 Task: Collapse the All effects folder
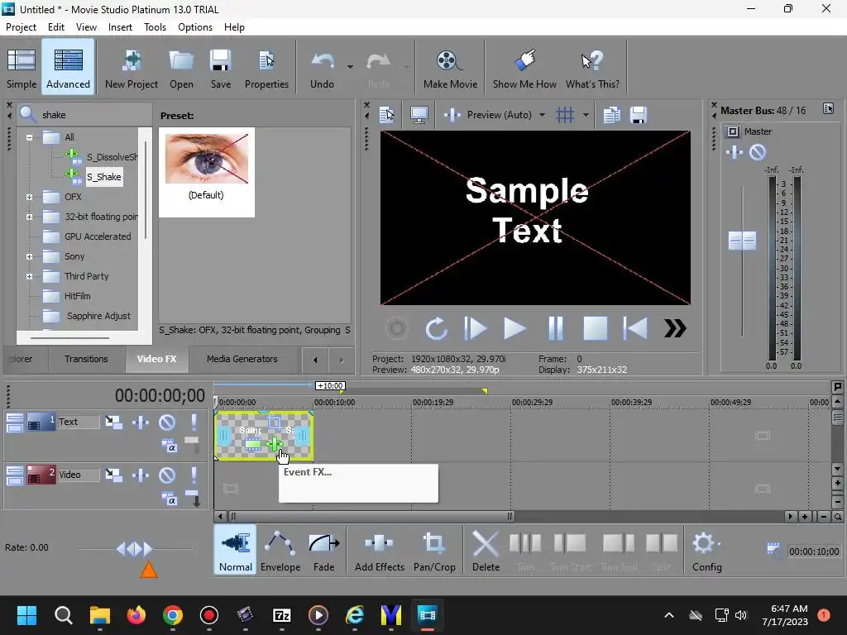[x=29, y=137]
